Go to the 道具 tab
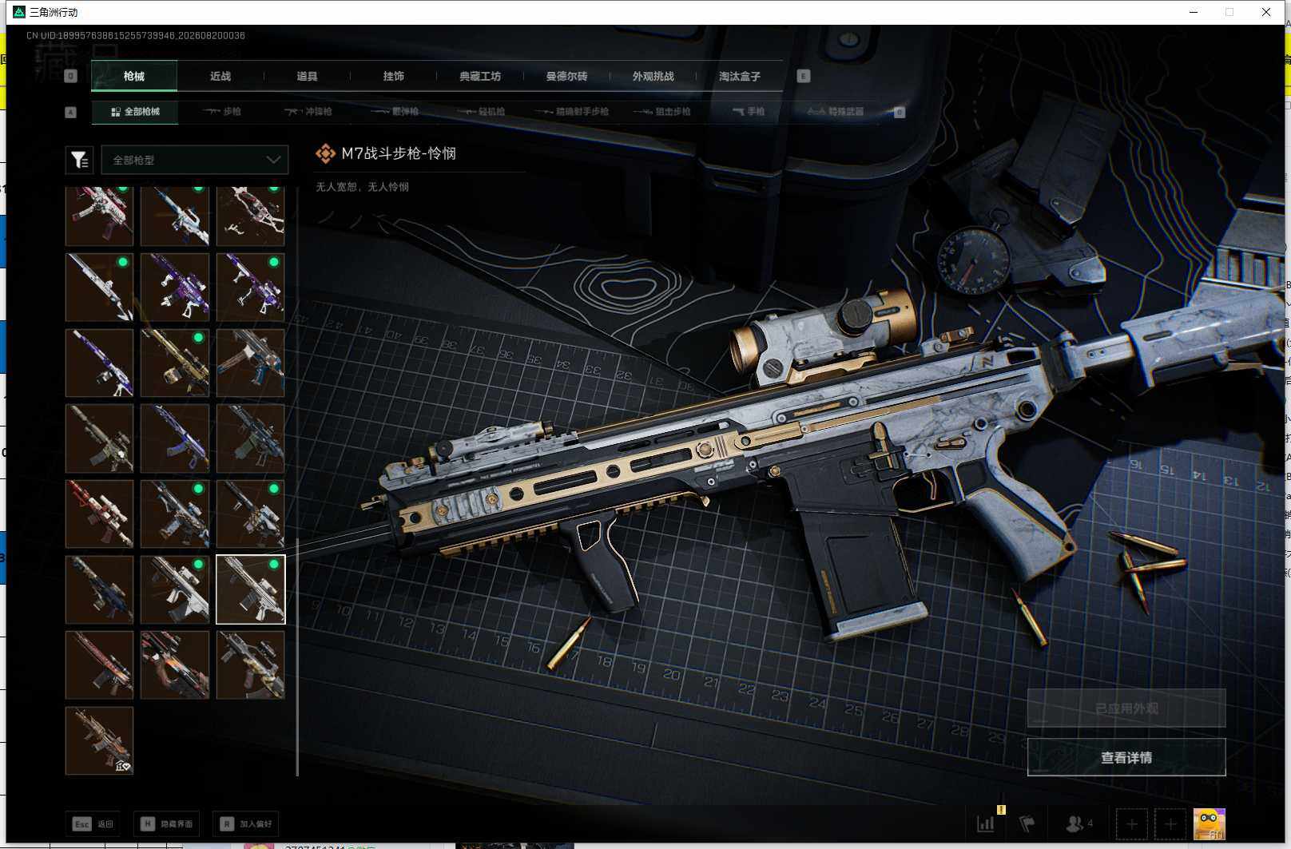The width and height of the screenshot is (1291, 849). click(307, 76)
